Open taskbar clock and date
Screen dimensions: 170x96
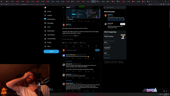[x=165, y=94]
